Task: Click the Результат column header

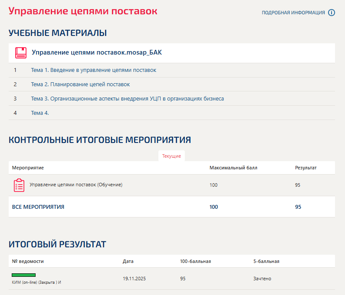Action: click(306, 168)
